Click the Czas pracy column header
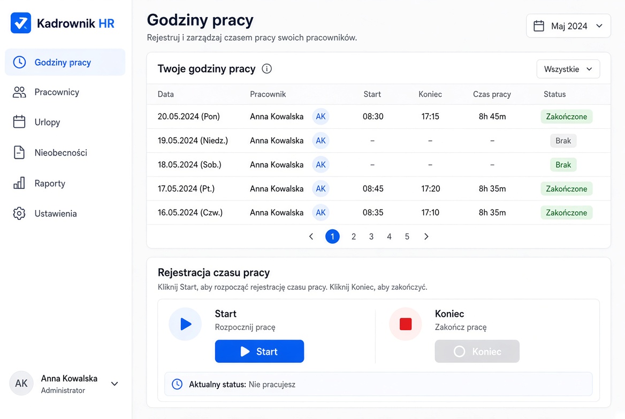Viewport: 625px width, 419px height. coord(492,94)
